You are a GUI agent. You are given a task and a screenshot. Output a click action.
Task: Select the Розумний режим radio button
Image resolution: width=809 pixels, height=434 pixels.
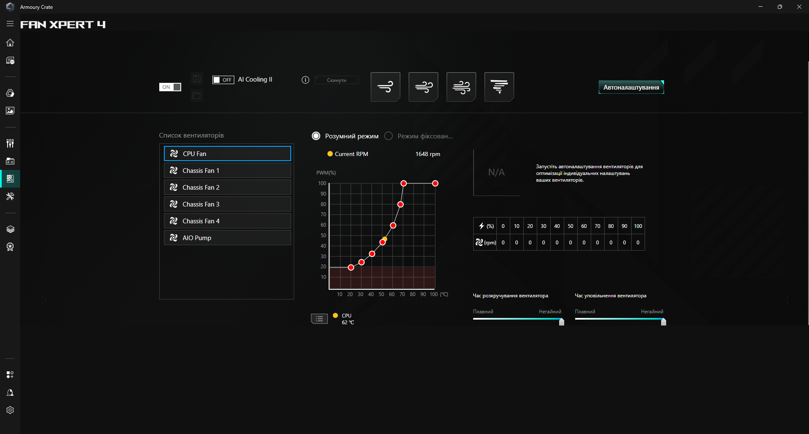[x=316, y=136]
